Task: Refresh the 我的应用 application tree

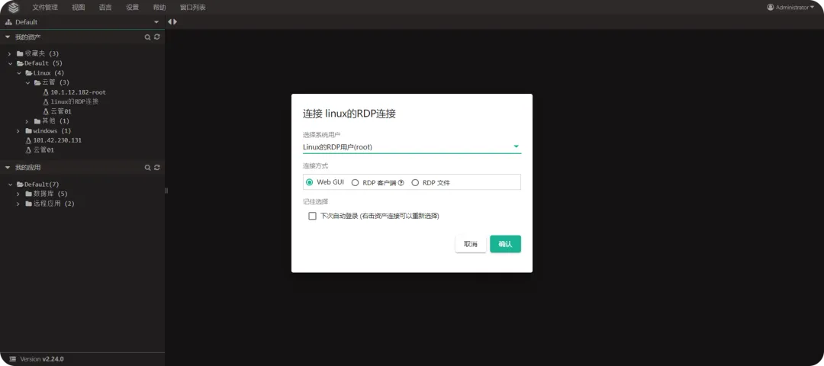Action: 156,168
